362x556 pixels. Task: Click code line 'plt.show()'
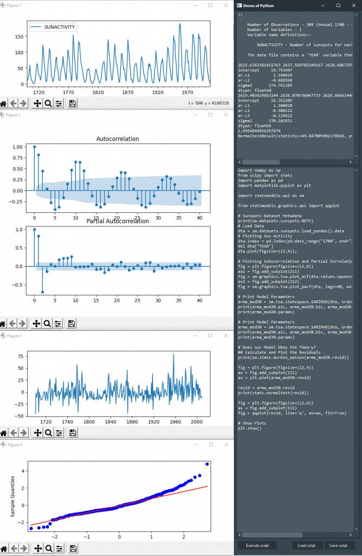250,428
